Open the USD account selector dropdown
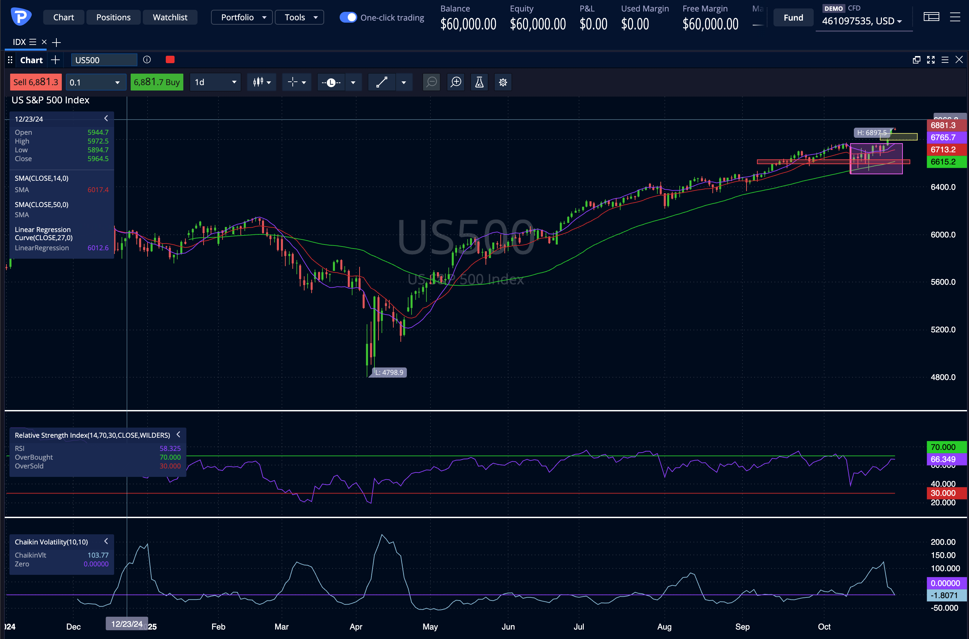The width and height of the screenshot is (969, 639). (864, 21)
